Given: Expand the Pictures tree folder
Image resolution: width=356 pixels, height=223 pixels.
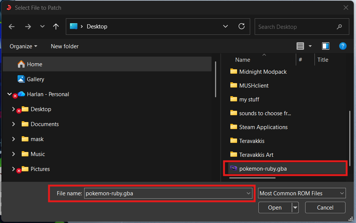Looking at the screenshot, I should pyautogui.click(x=13, y=169).
